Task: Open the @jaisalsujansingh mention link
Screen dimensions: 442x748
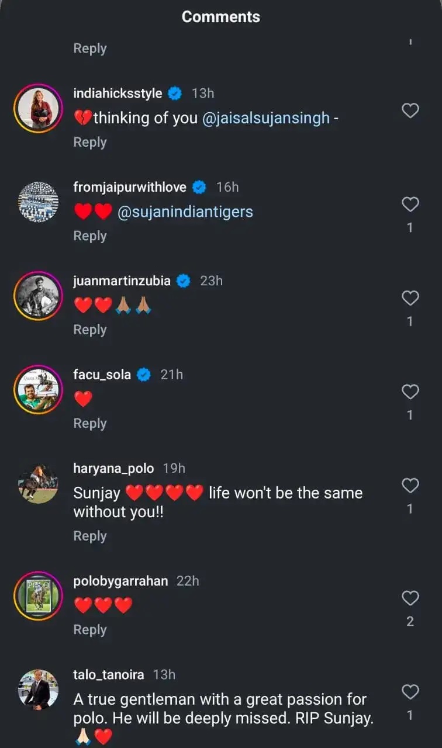Action: coord(266,118)
